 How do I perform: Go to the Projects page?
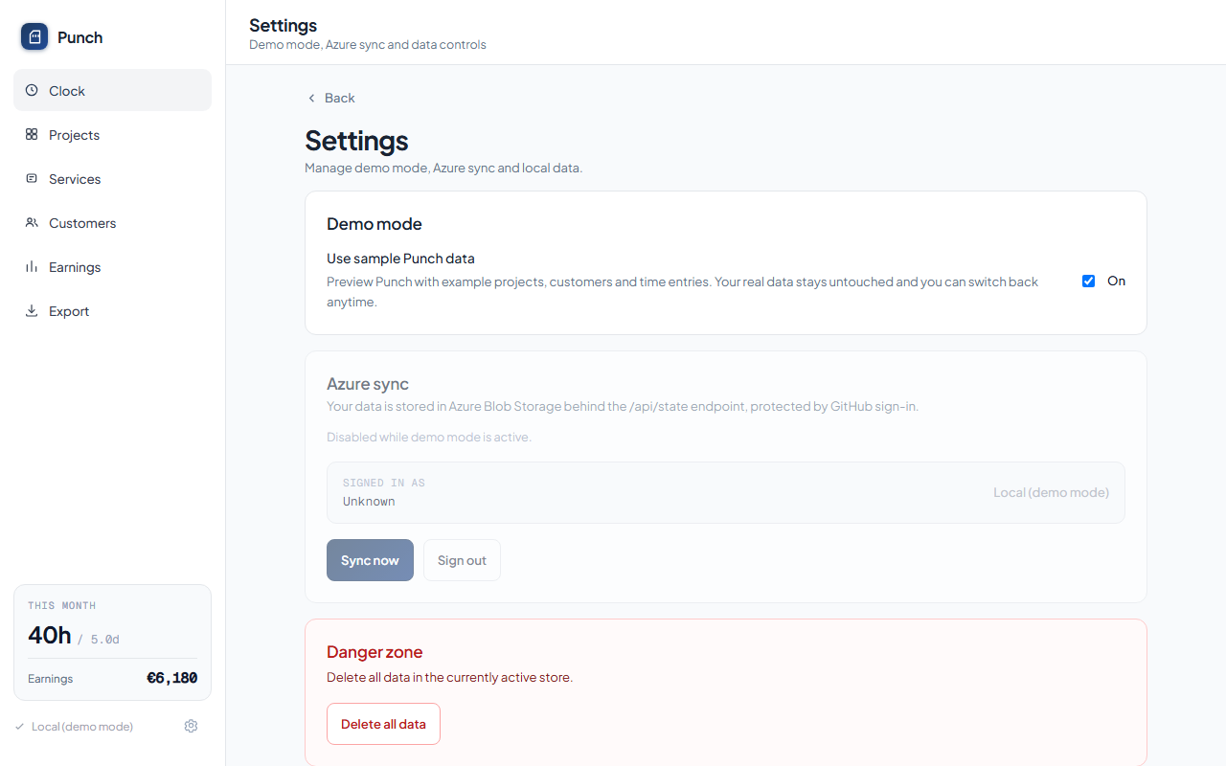coord(112,135)
